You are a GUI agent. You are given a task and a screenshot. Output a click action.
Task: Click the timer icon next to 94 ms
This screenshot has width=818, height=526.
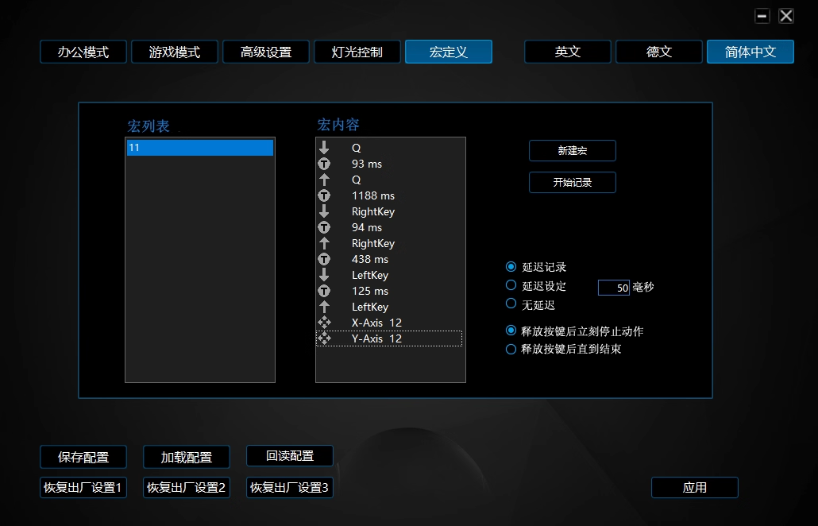pos(324,227)
